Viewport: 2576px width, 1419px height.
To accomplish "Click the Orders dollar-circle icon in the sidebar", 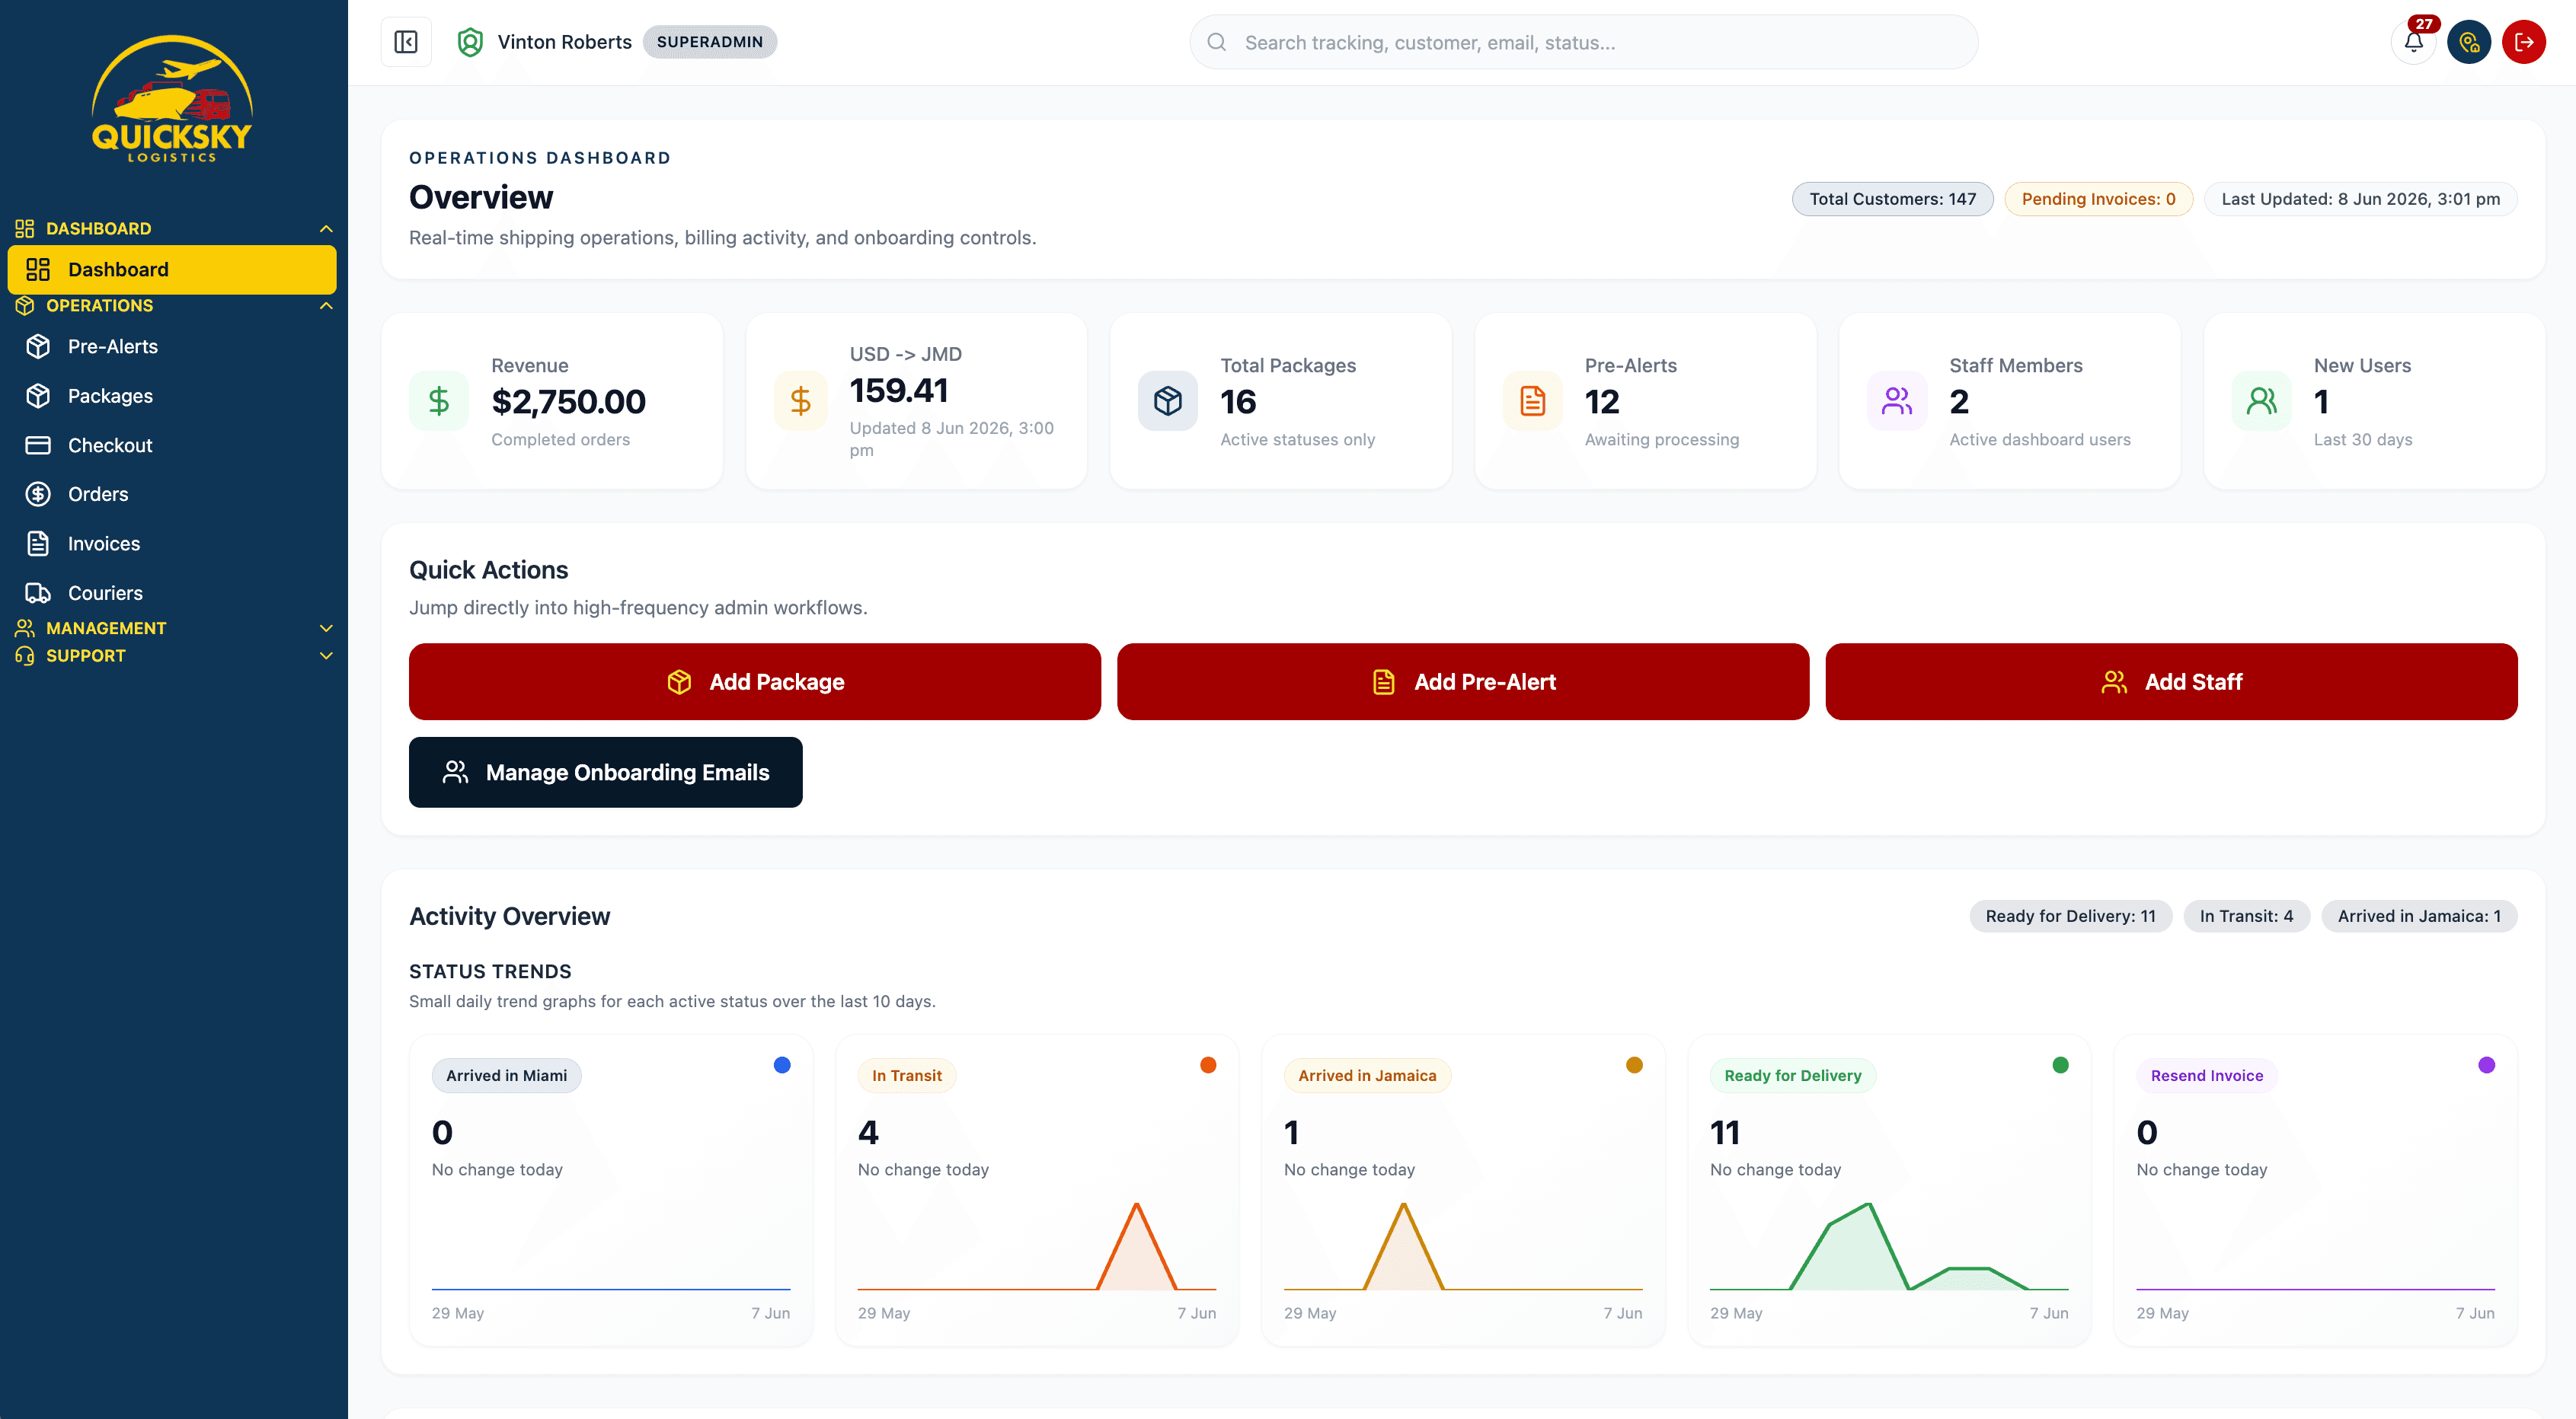I will point(38,495).
